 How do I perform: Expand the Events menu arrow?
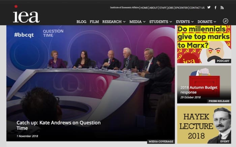[193, 22]
